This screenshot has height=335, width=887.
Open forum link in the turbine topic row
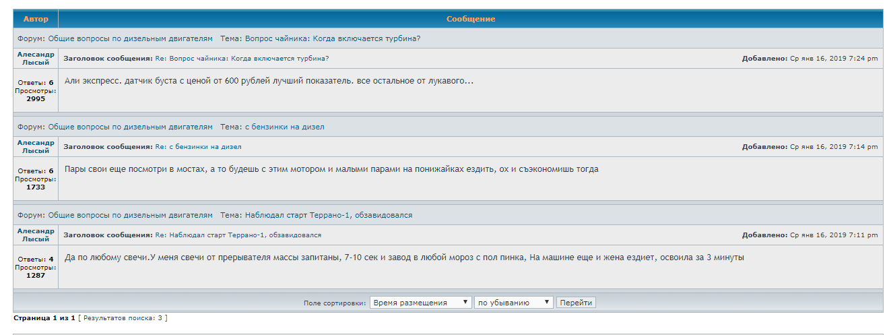pos(130,38)
